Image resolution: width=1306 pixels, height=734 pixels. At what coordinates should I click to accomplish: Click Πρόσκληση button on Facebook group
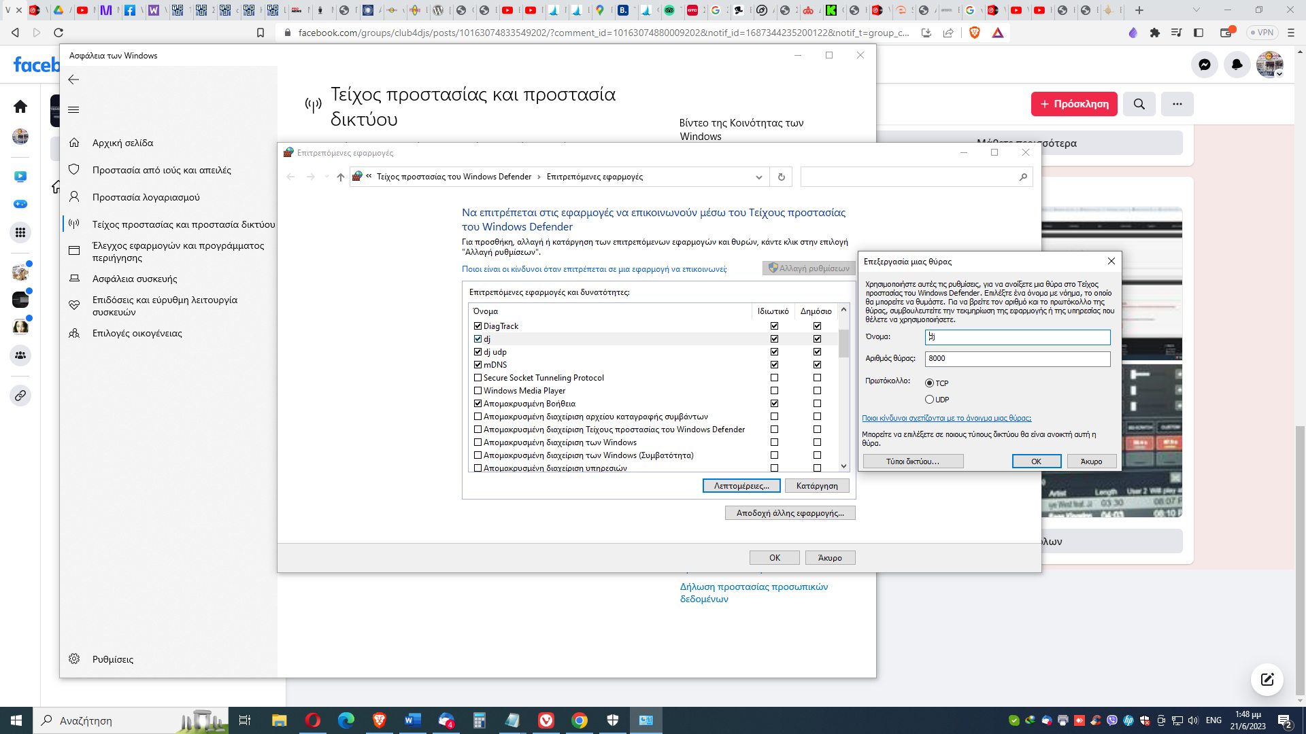click(1073, 104)
